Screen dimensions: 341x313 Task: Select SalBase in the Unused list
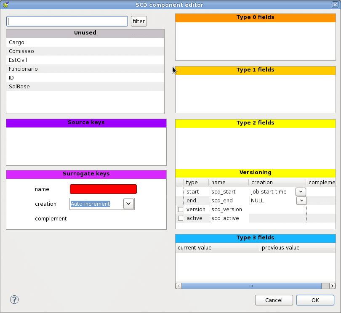tap(19, 87)
